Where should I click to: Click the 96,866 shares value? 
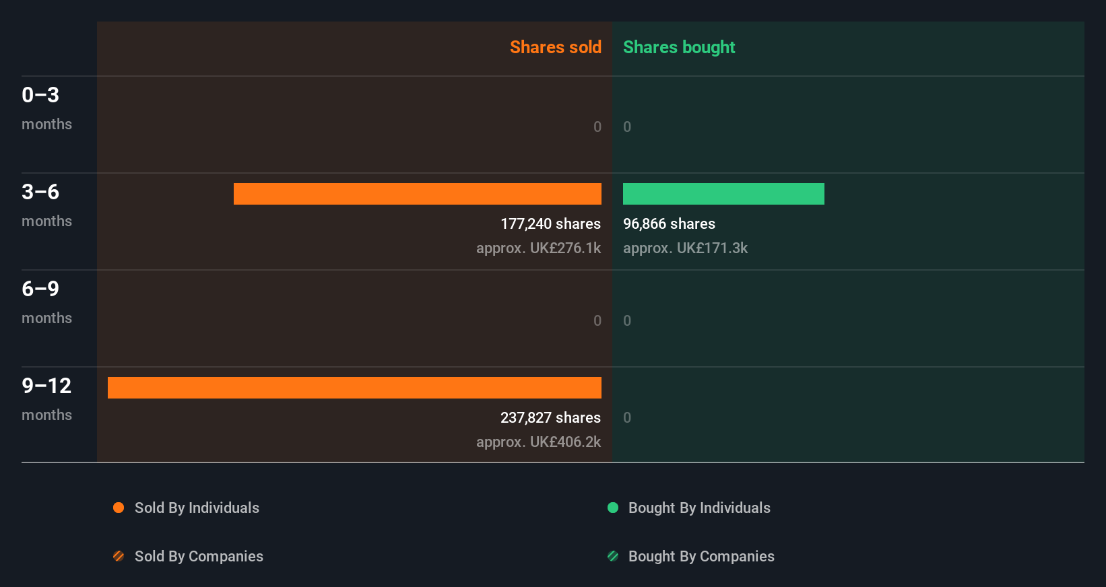[669, 224]
